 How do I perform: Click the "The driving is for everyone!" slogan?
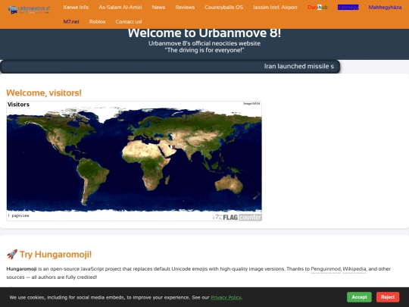tap(204, 50)
